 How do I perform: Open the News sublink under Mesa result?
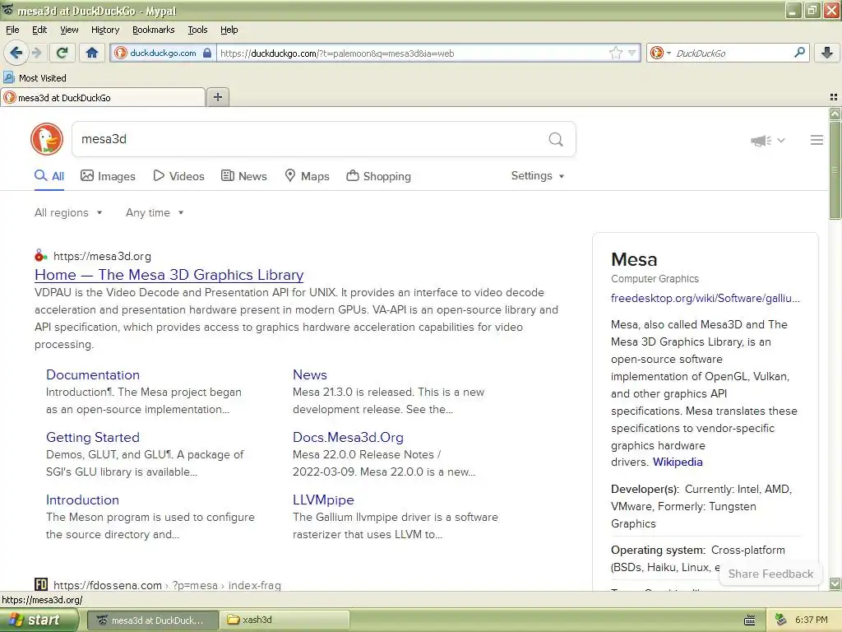310,374
